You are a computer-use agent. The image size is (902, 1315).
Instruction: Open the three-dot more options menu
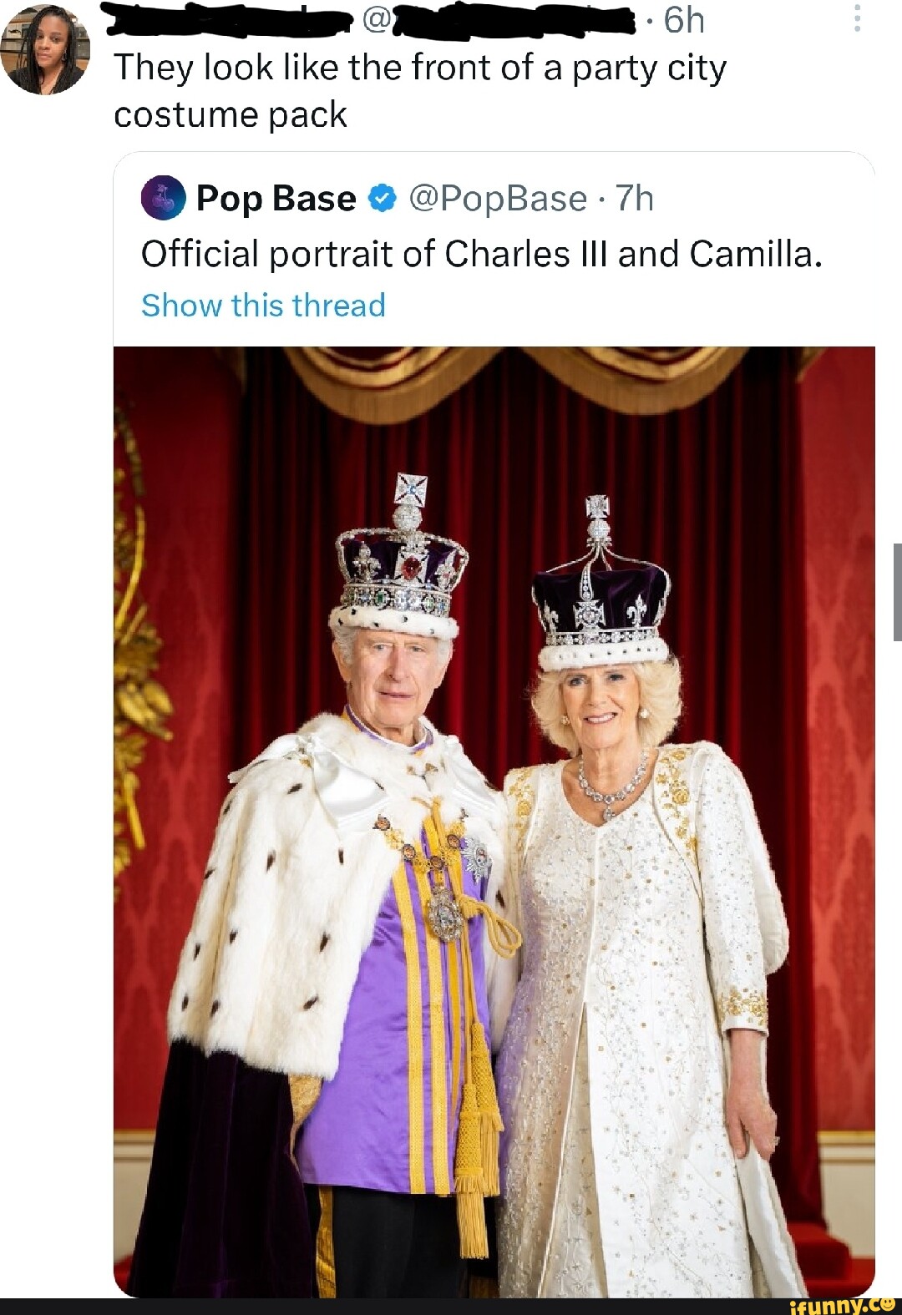856,18
